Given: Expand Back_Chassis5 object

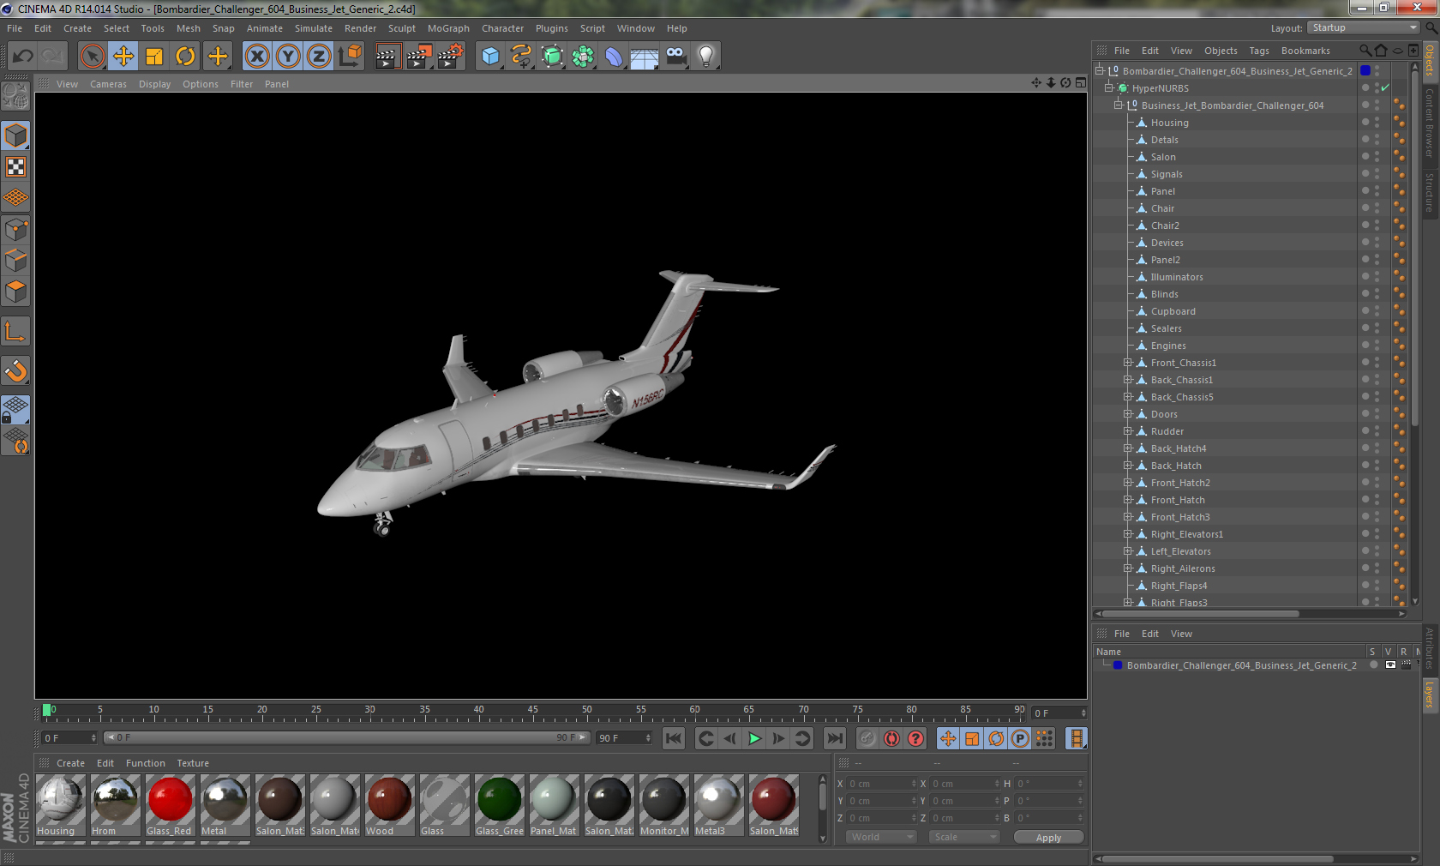Looking at the screenshot, I should pos(1128,397).
